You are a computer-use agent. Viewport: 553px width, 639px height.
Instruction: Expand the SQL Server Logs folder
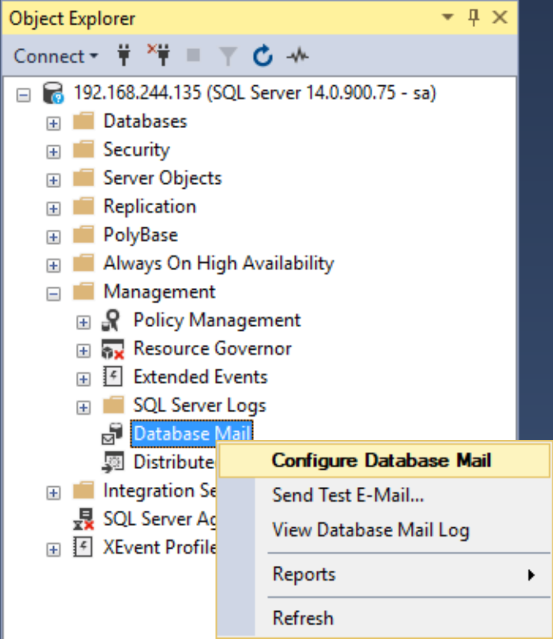click(x=83, y=408)
